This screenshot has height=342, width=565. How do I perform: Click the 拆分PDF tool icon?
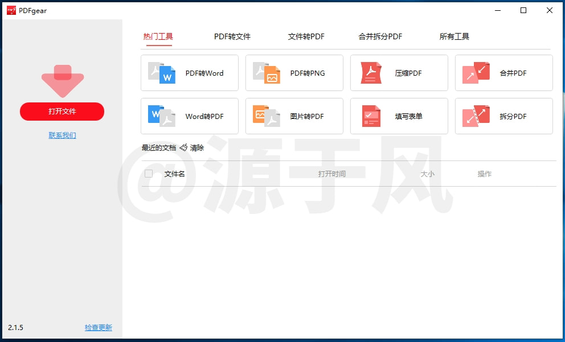coord(476,116)
